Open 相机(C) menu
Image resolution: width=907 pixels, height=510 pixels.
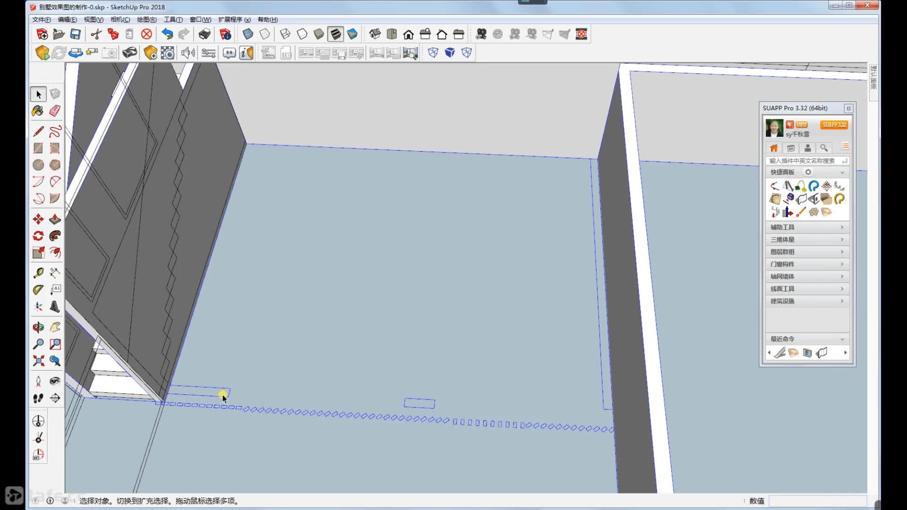(x=120, y=19)
